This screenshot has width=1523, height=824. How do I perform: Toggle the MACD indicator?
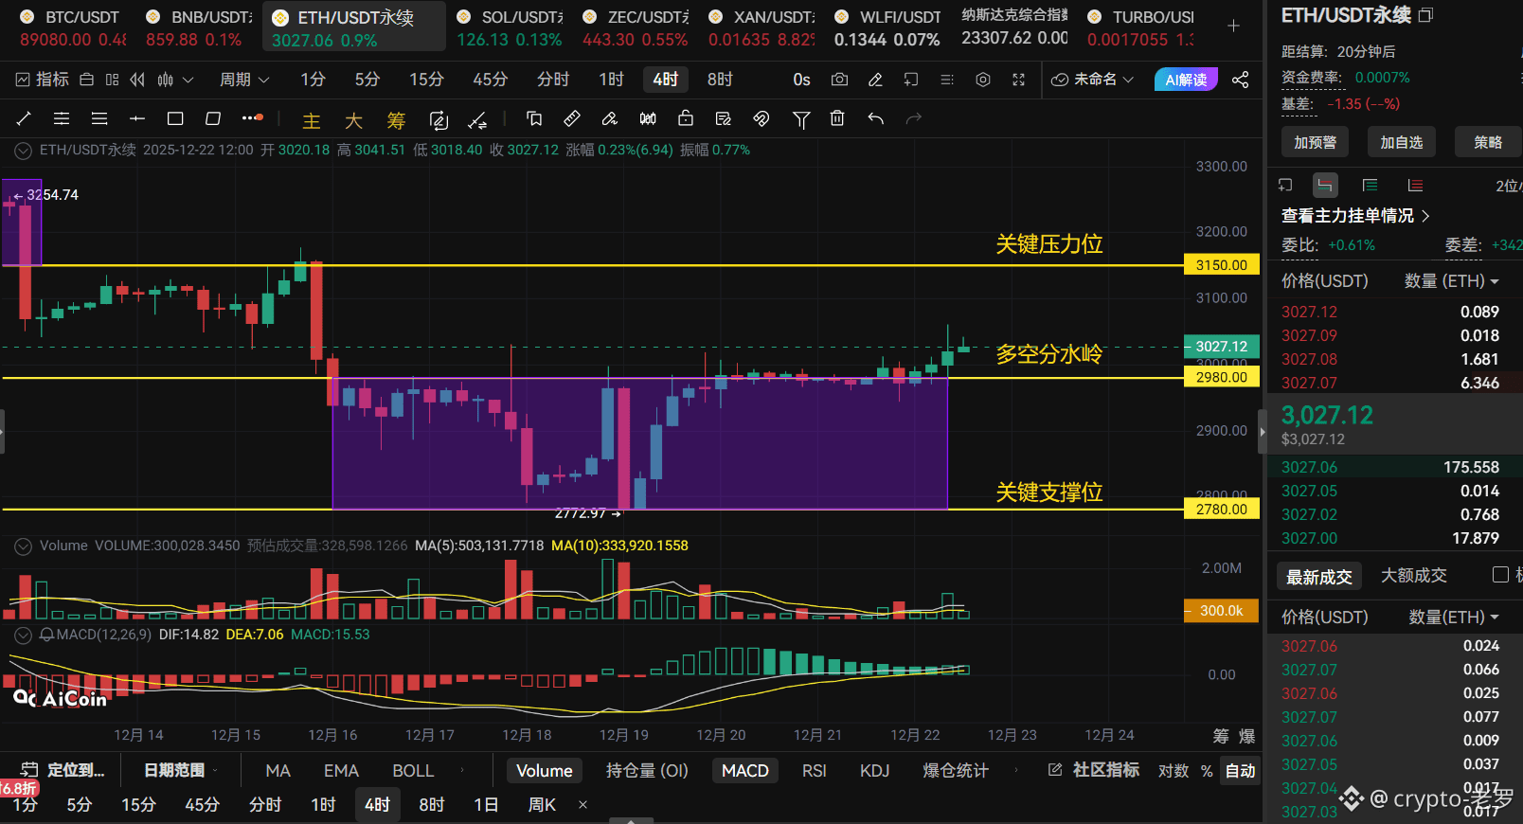pos(745,771)
